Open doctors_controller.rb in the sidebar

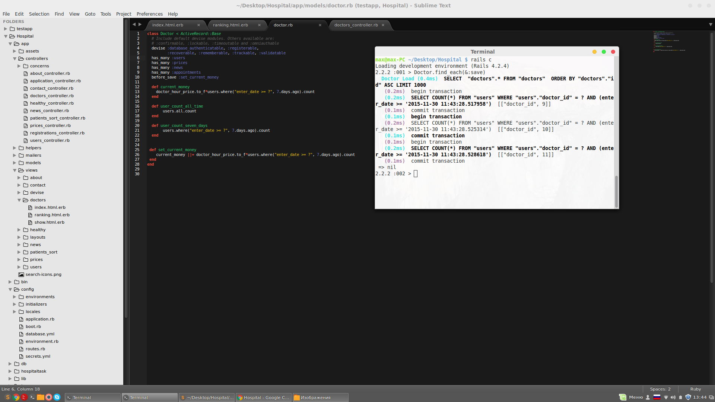coord(52,96)
